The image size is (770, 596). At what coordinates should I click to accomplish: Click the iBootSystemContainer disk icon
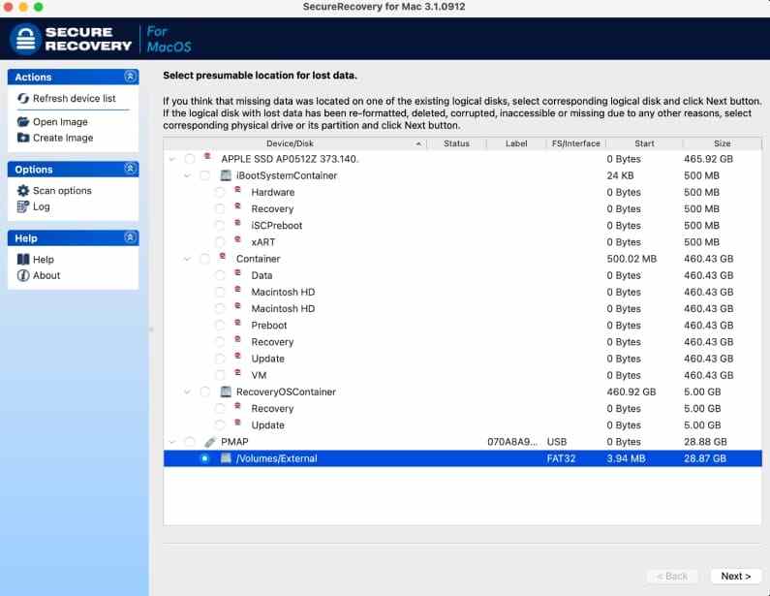click(x=226, y=175)
